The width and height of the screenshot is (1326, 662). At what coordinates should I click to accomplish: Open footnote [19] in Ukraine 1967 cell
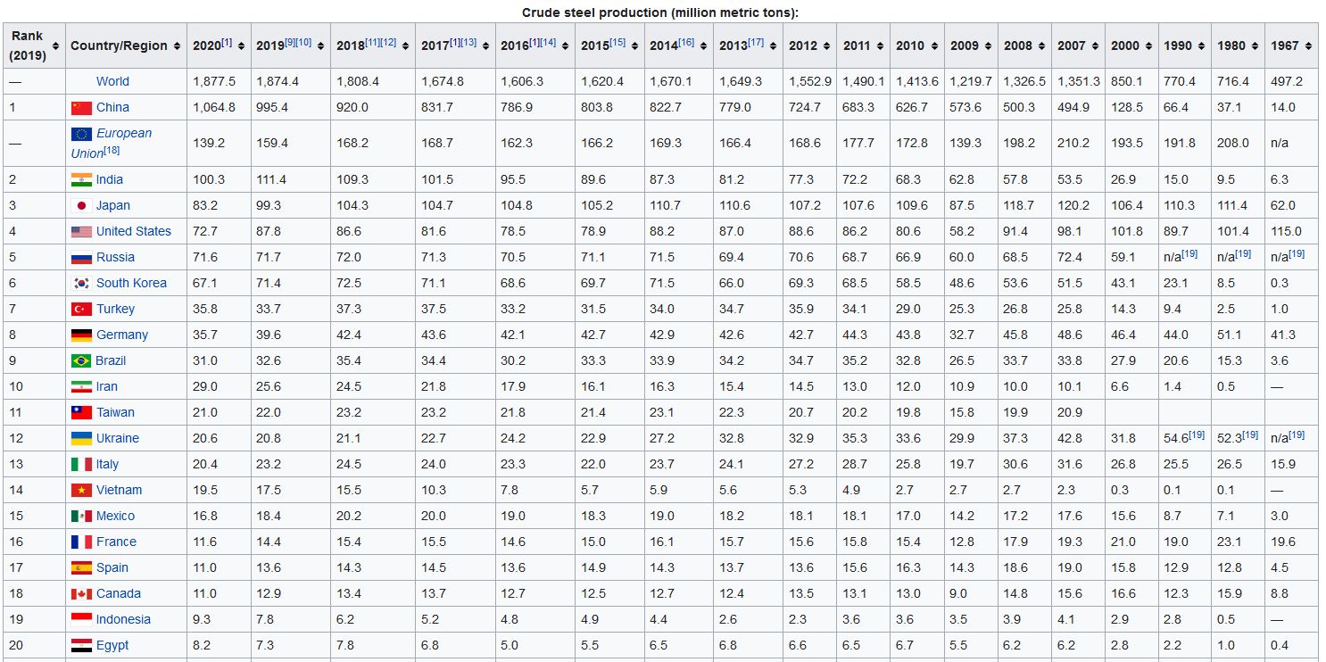click(1296, 435)
